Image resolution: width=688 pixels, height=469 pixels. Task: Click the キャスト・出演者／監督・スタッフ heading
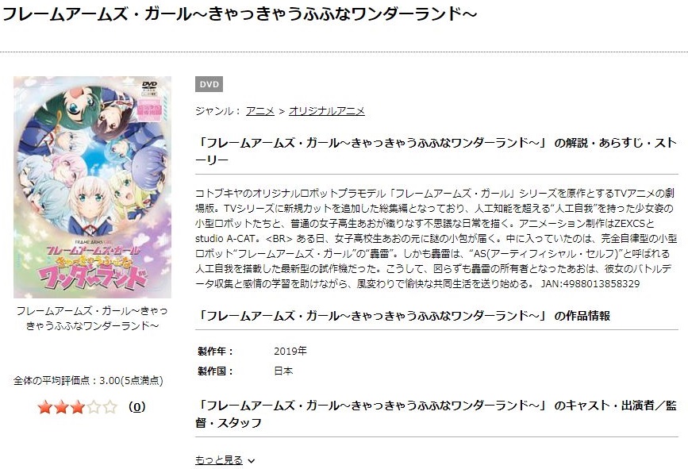pyautogui.click(x=436, y=413)
